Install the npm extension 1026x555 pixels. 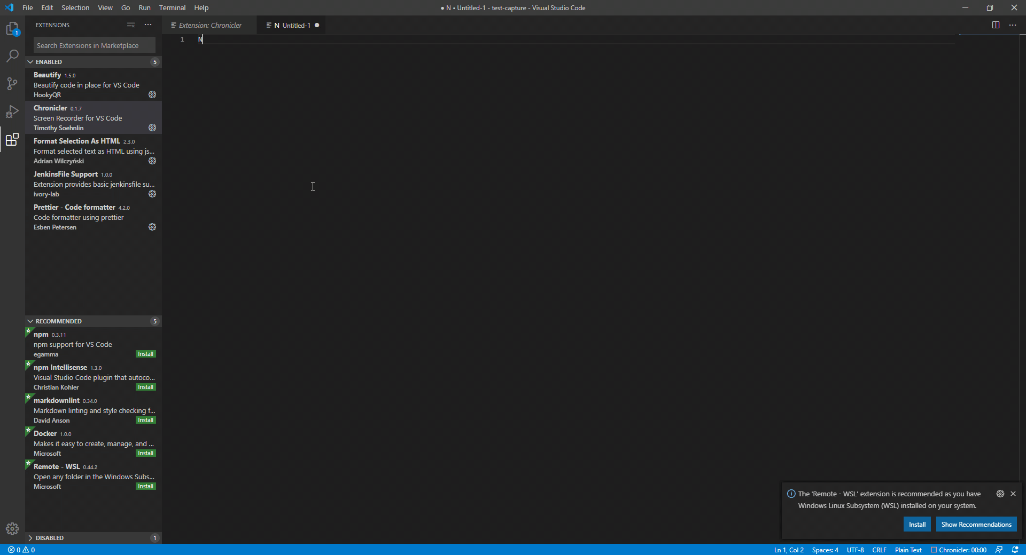tap(145, 354)
